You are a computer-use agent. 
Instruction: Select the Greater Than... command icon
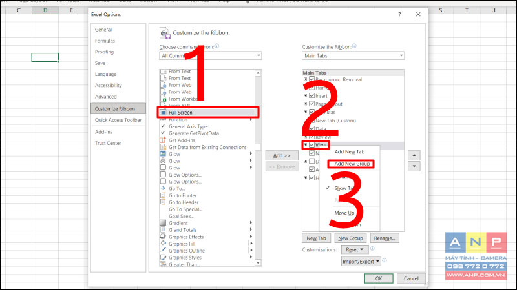163,264
